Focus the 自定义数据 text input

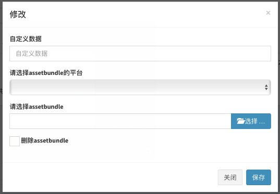coord(140,54)
